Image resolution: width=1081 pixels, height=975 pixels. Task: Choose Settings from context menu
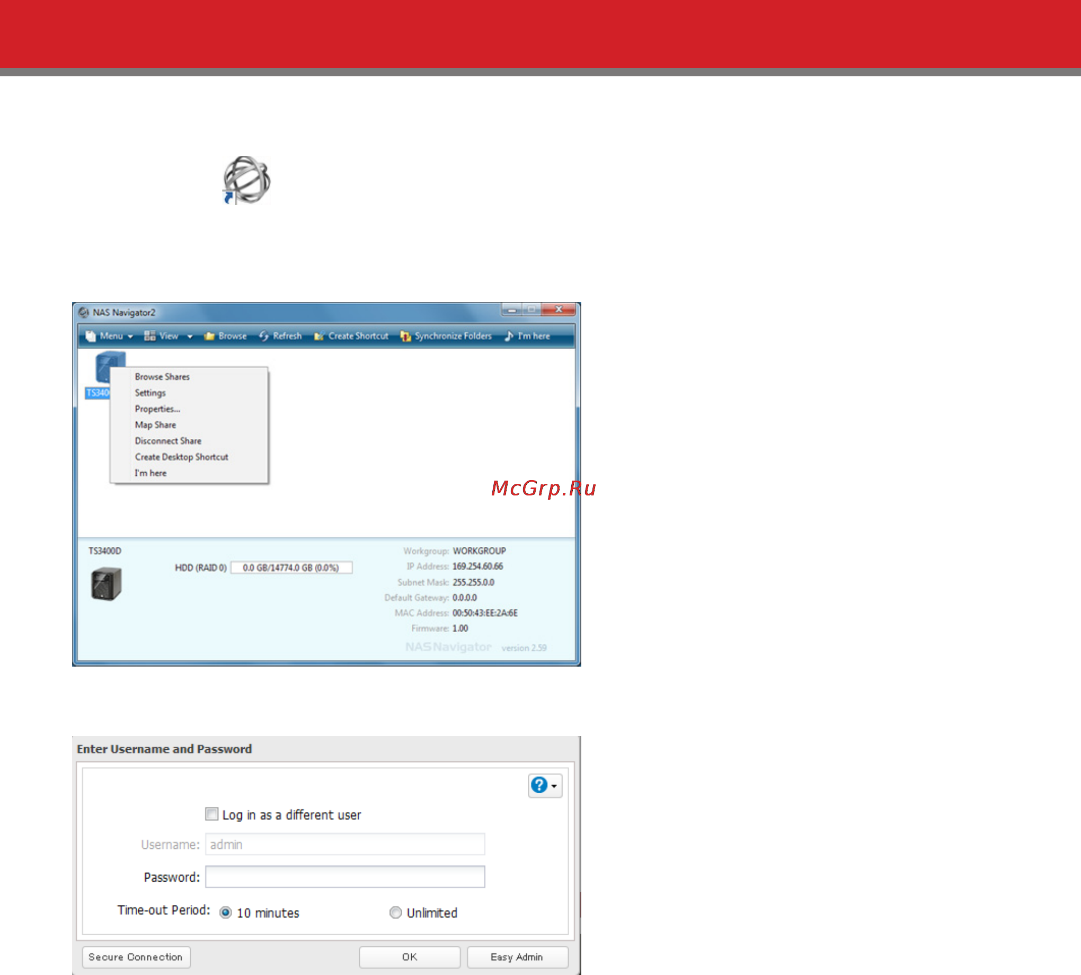(x=150, y=393)
